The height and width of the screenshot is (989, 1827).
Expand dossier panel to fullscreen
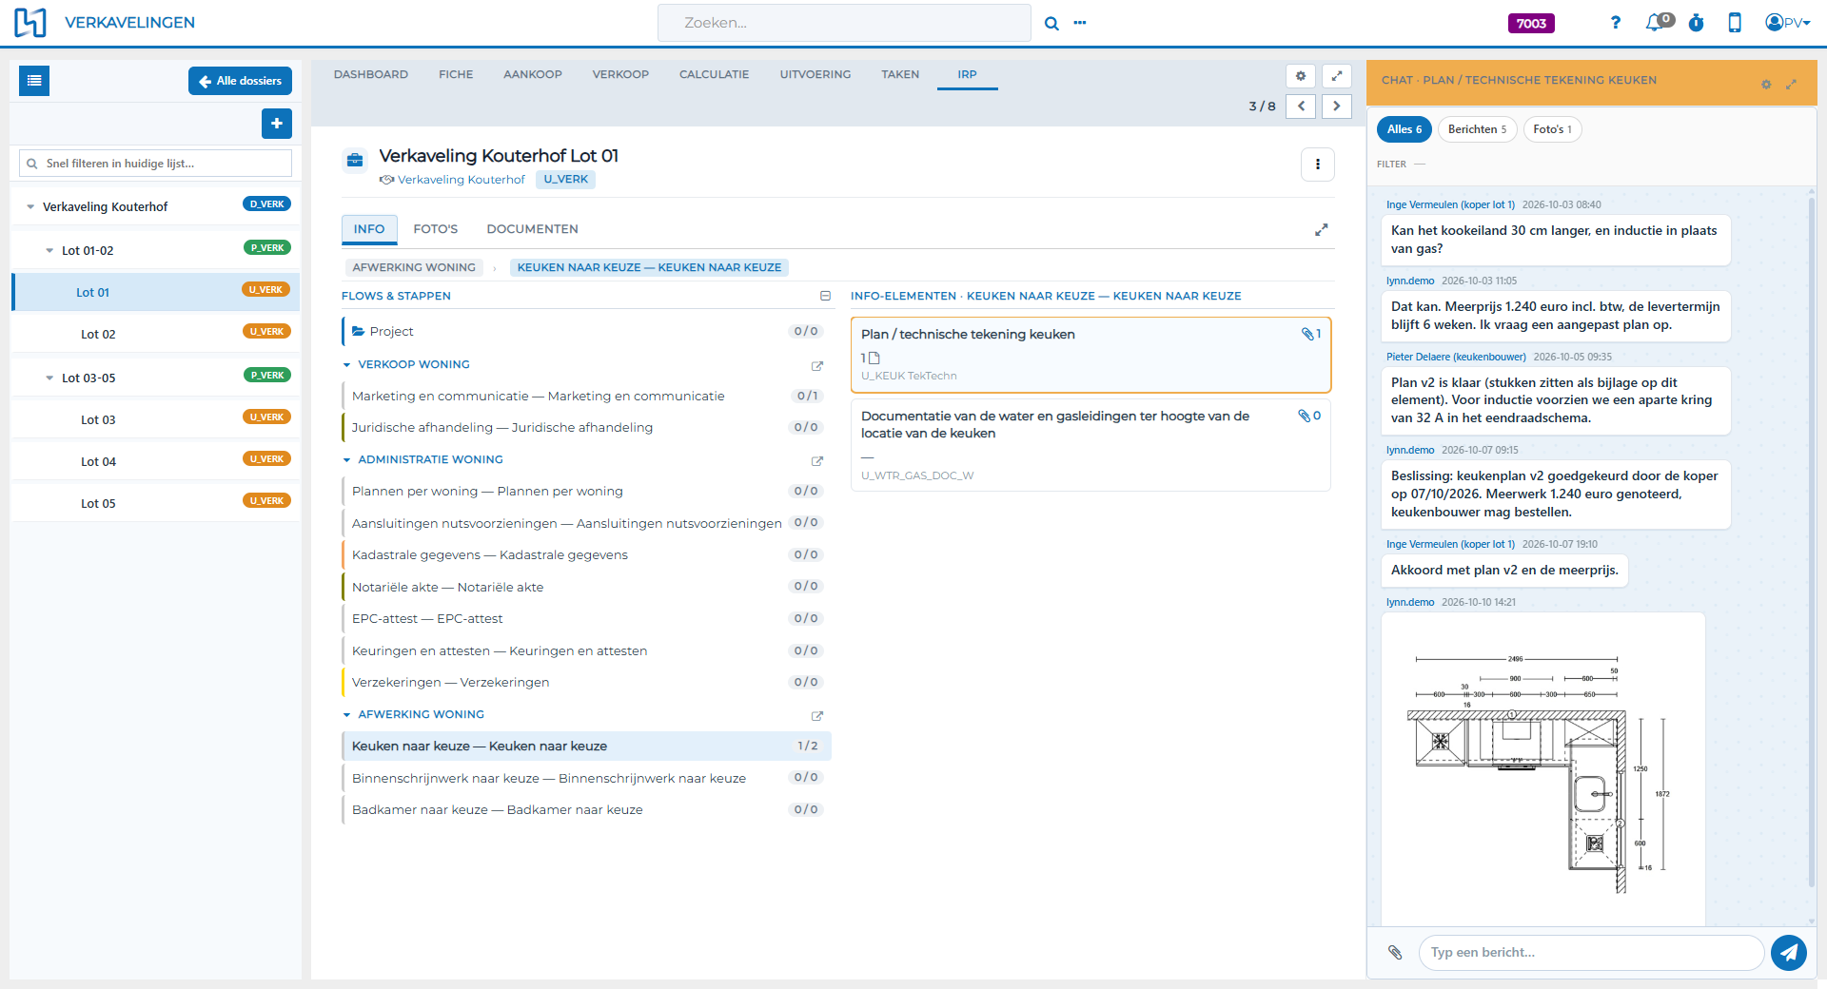click(x=1337, y=76)
